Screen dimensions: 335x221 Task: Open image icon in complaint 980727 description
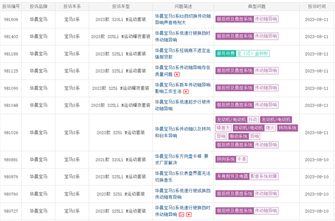coord(181,215)
